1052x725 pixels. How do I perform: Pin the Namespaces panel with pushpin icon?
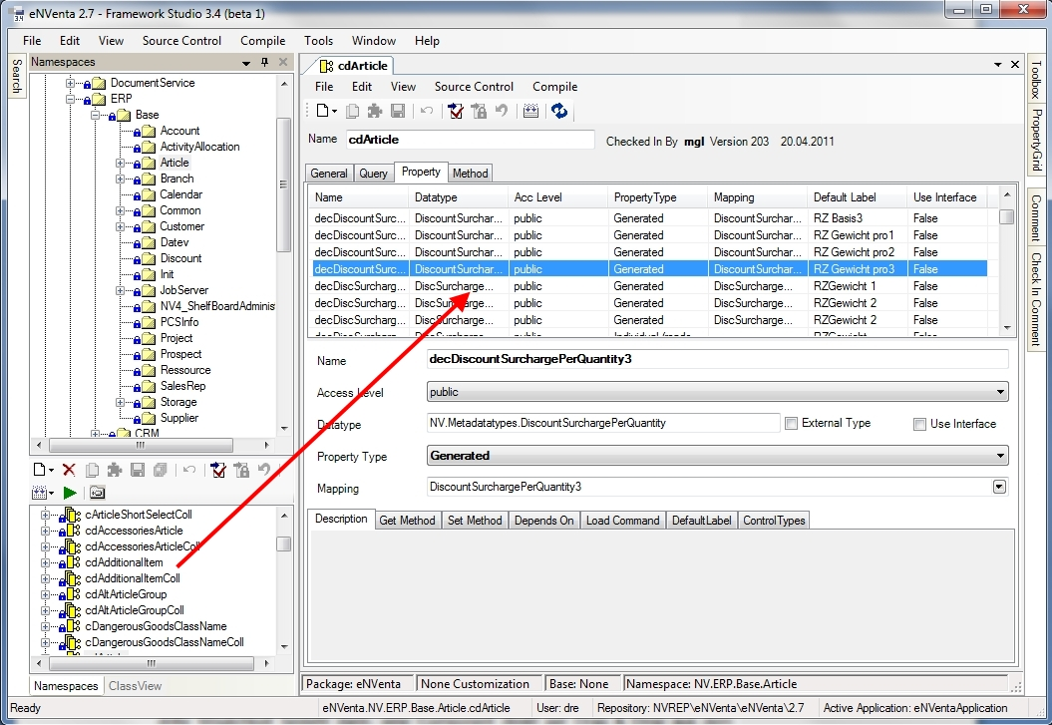(x=264, y=62)
